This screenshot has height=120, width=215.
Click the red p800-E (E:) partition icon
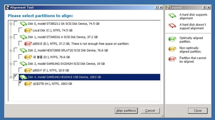point(28,44)
